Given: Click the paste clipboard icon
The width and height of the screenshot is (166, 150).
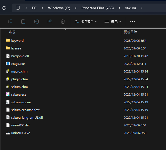Looking at the screenshot, I should pyautogui.click(x=23, y=21).
